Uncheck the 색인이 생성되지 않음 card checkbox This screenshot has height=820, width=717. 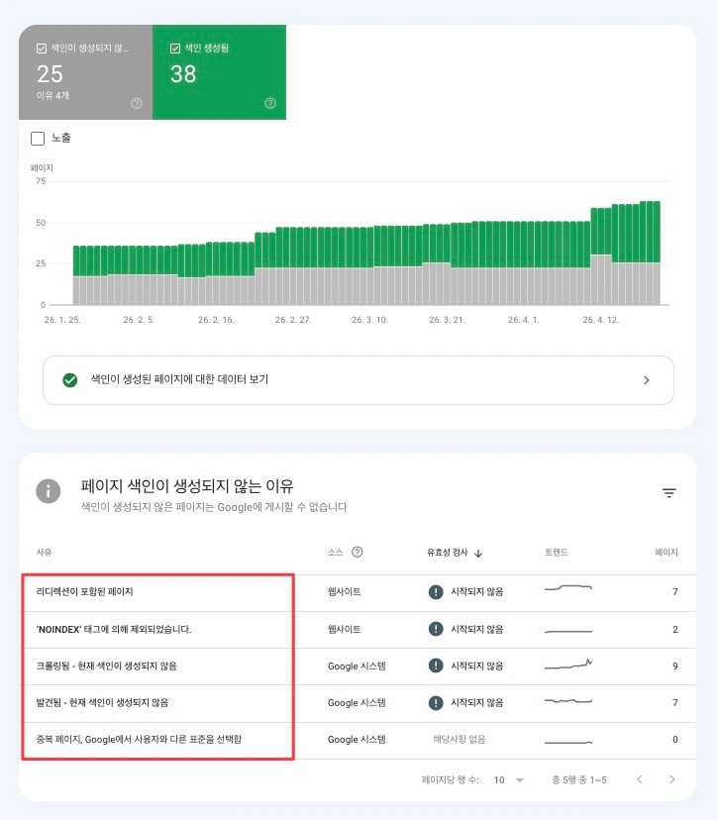coord(40,46)
